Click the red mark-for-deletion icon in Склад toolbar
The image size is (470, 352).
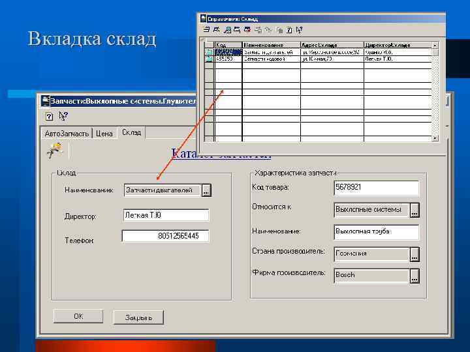pyautogui.click(x=247, y=29)
